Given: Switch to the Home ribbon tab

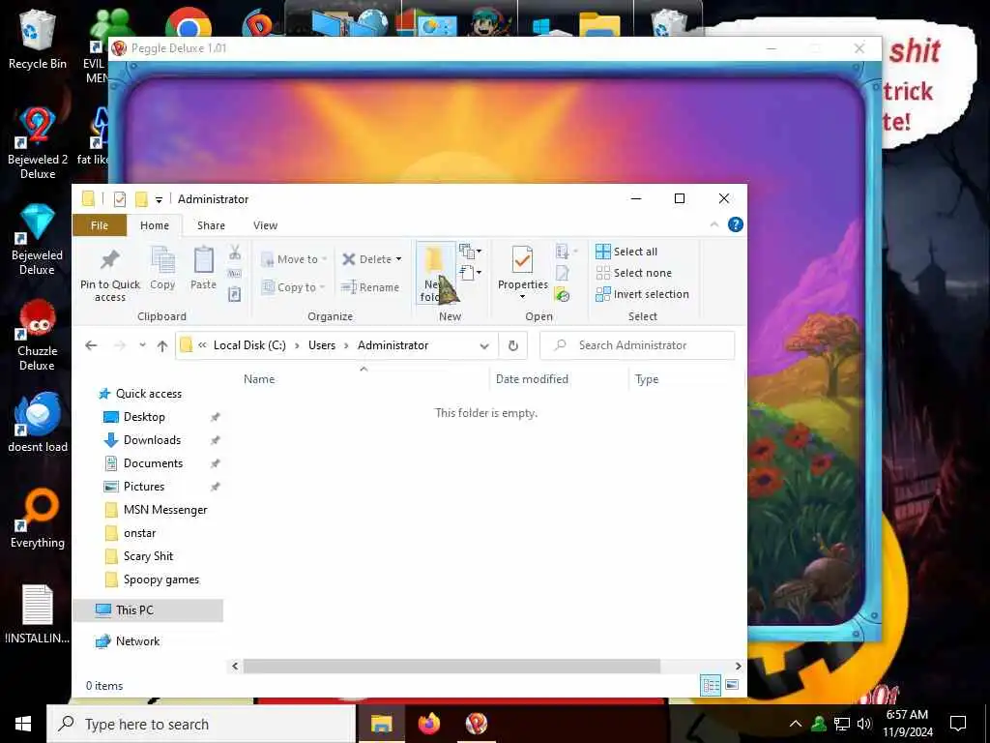Looking at the screenshot, I should point(154,225).
